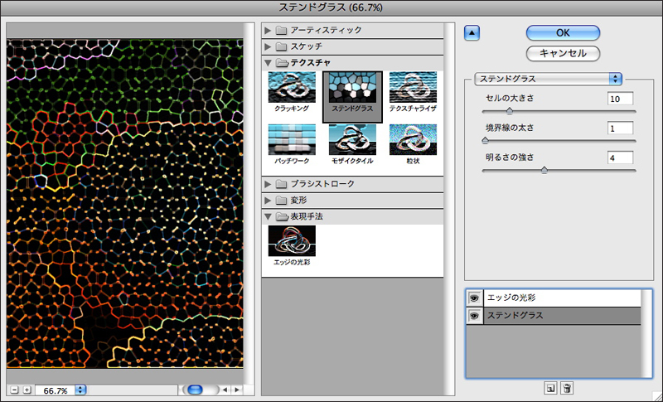
Task: Click the 変形 folder icon
Action: pyautogui.click(x=281, y=200)
